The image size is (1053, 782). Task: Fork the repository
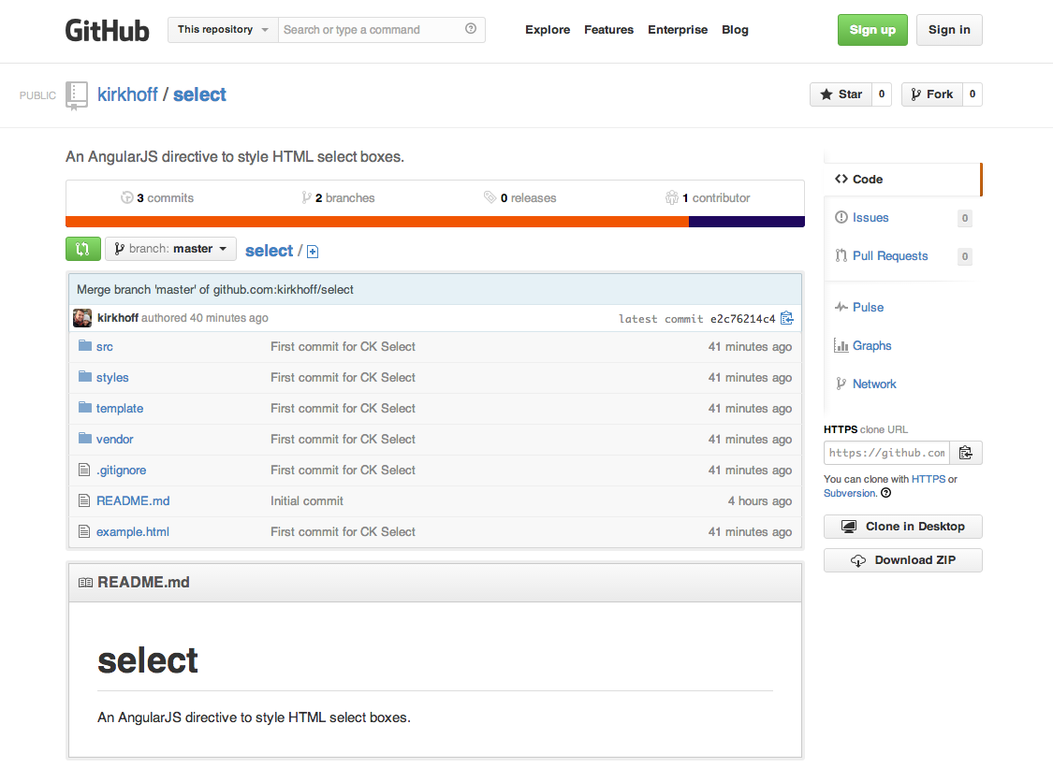point(932,94)
